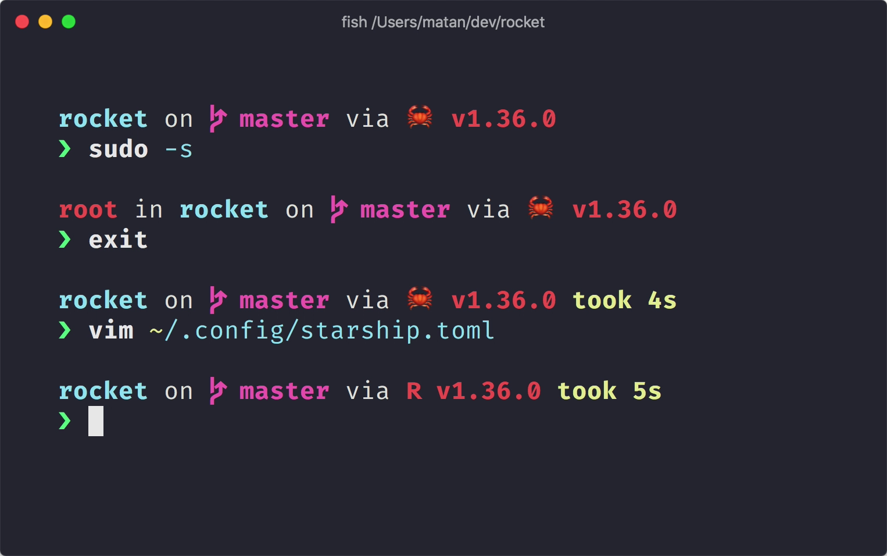Click the green prompt arrow before 'exit'

click(65, 240)
